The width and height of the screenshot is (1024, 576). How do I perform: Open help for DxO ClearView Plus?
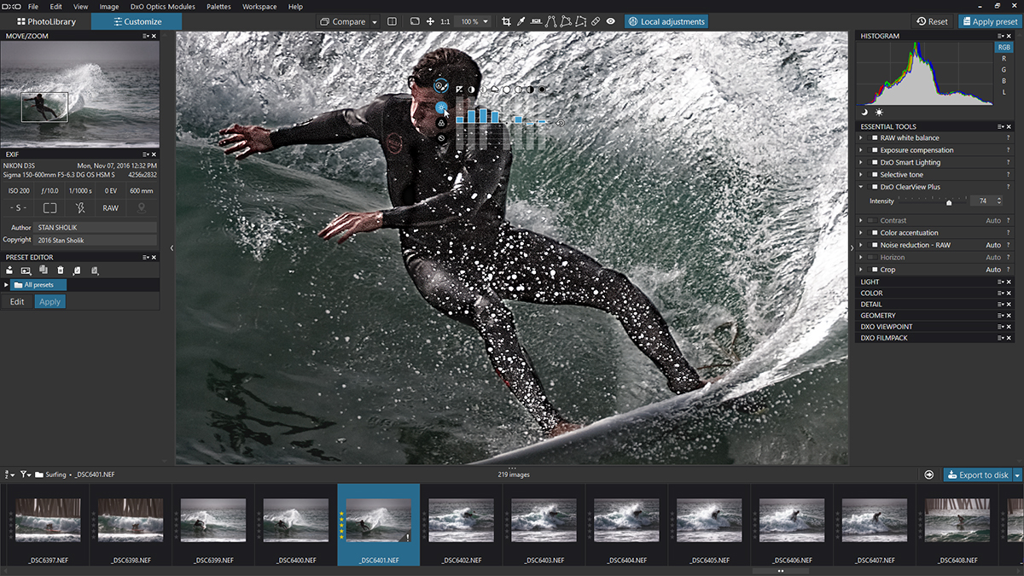pos(1008,187)
